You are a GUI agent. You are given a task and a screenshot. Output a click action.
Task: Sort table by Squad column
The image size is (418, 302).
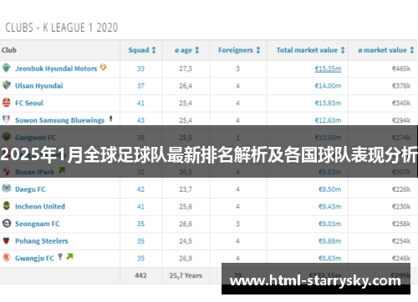click(x=142, y=50)
